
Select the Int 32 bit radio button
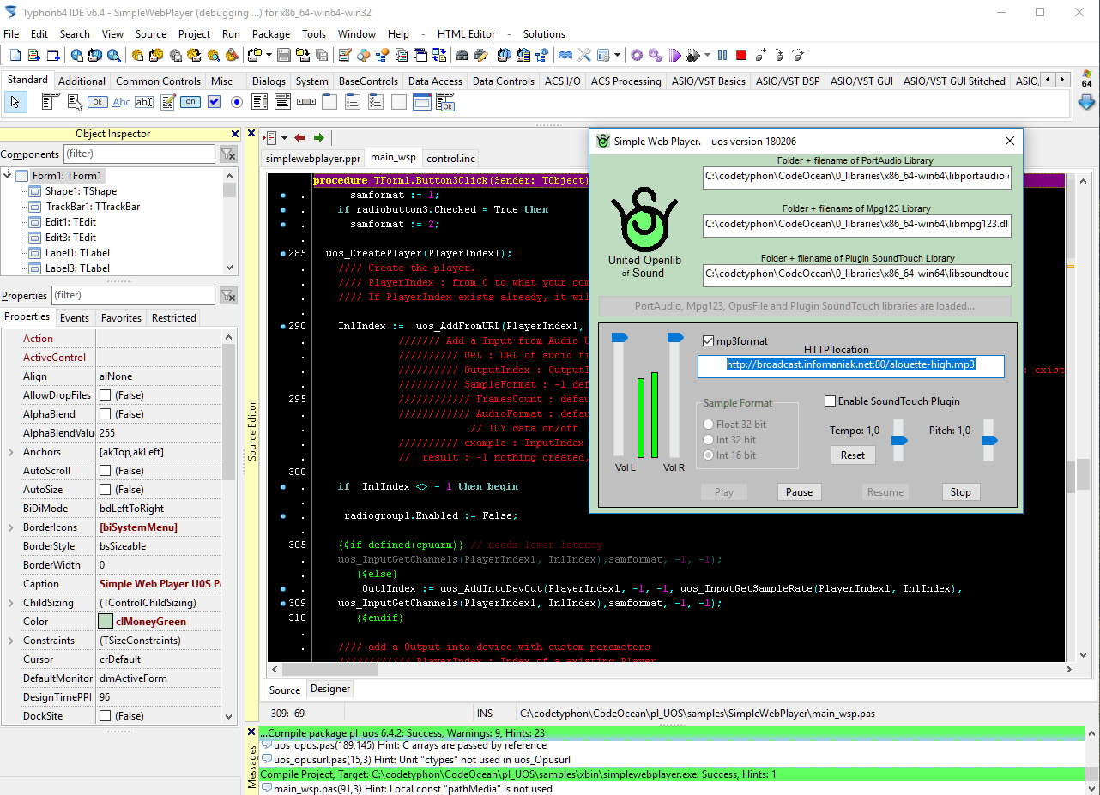pos(708,439)
